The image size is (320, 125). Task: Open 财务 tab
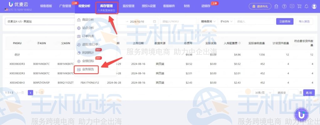[187, 6]
